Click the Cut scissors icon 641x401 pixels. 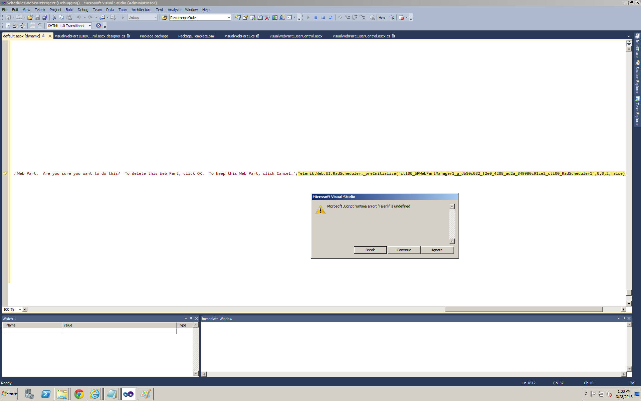tap(54, 18)
